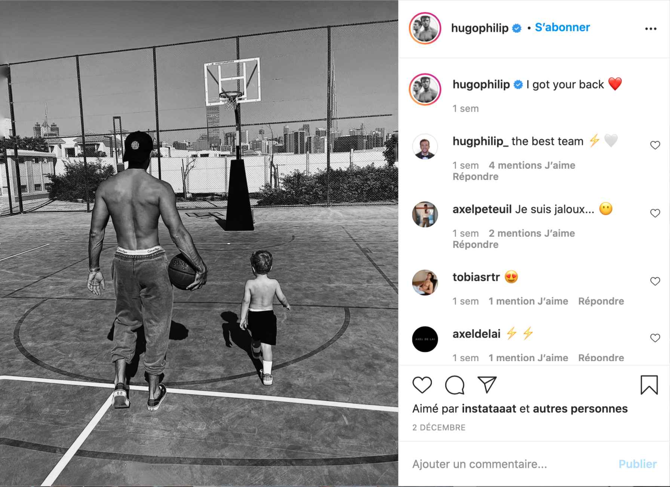670x487 pixels.
Task: Click the verified badge next to the header username
Action: click(x=517, y=28)
